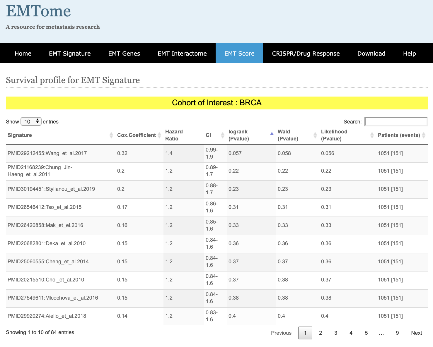The height and width of the screenshot is (347, 433).
Task: Click Cox coefficient 0.14 in Aiello row
Action: point(122,316)
